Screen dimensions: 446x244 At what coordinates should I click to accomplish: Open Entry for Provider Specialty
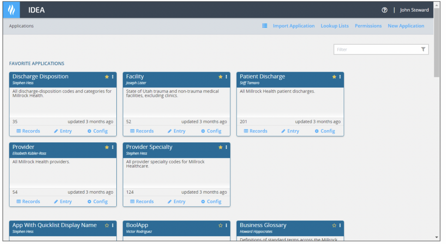click(x=176, y=201)
